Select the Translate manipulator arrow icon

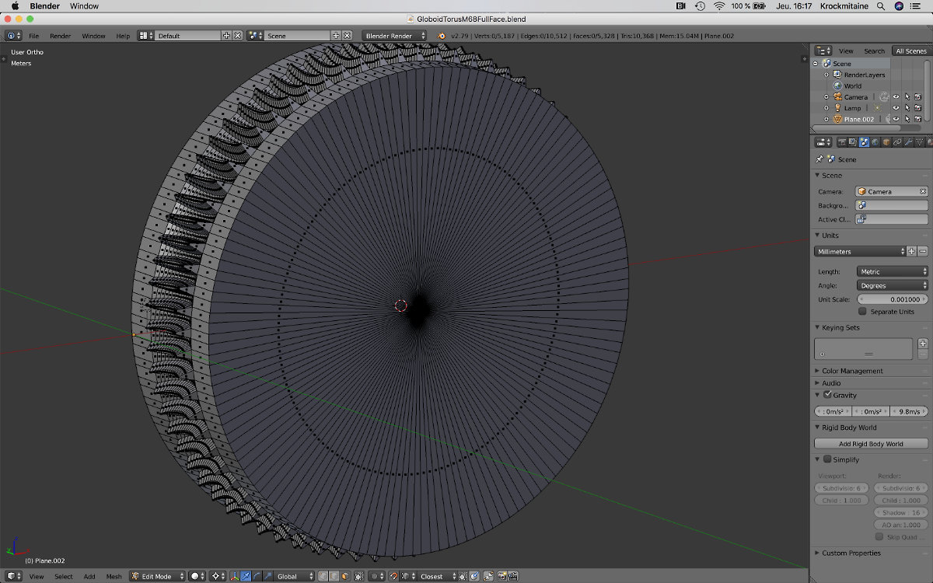246,576
